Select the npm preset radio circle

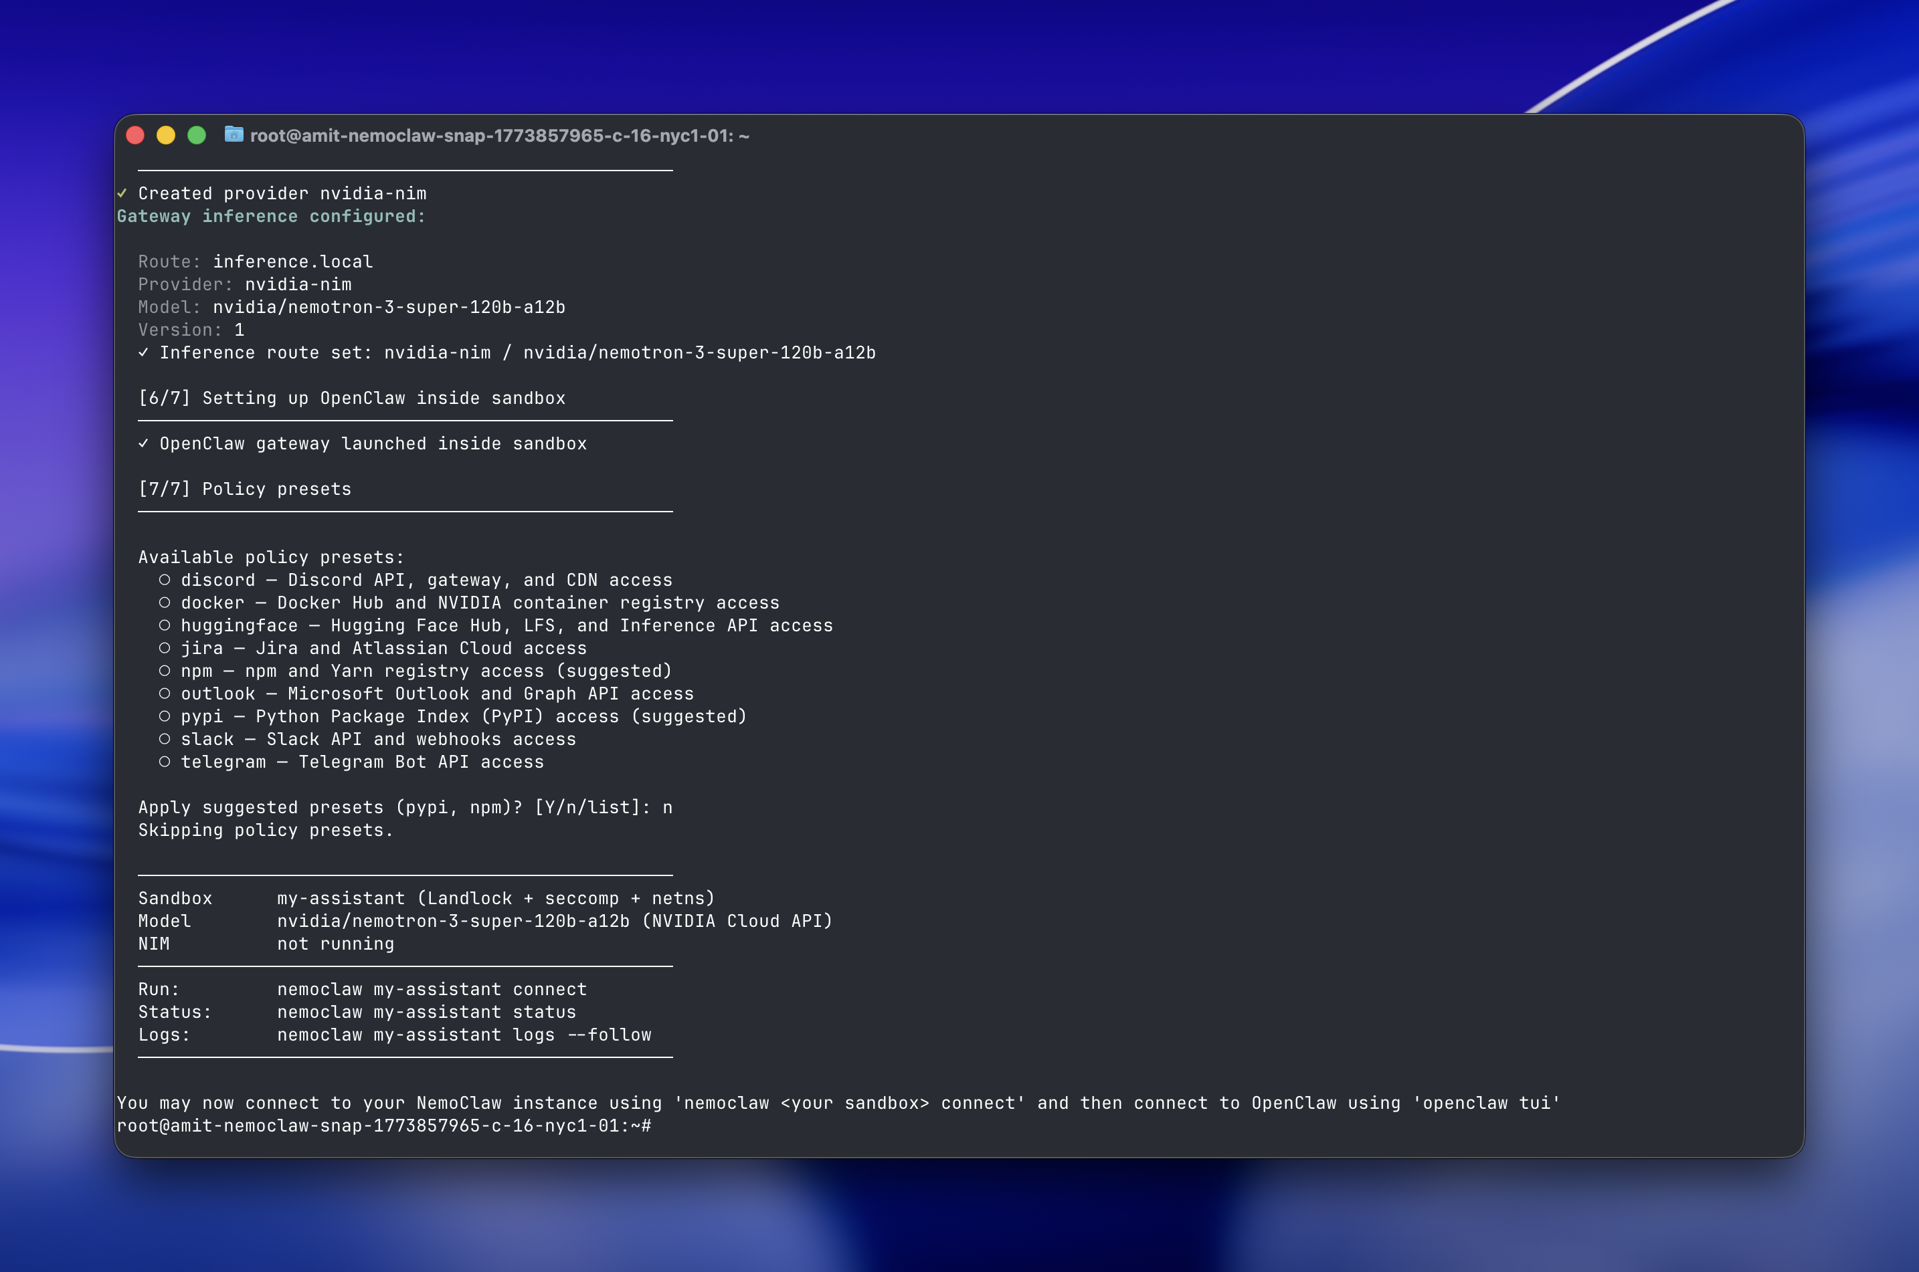(165, 671)
